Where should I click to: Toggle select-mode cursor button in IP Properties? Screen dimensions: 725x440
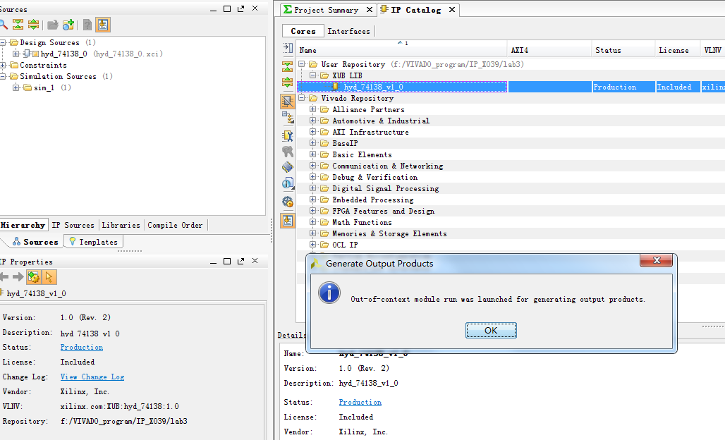coord(49,277)
